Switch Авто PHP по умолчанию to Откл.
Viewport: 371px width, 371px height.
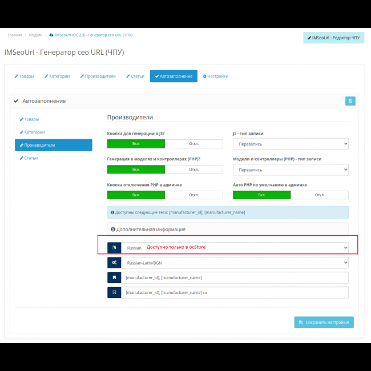pyautogui.click(x=320, y=195)
